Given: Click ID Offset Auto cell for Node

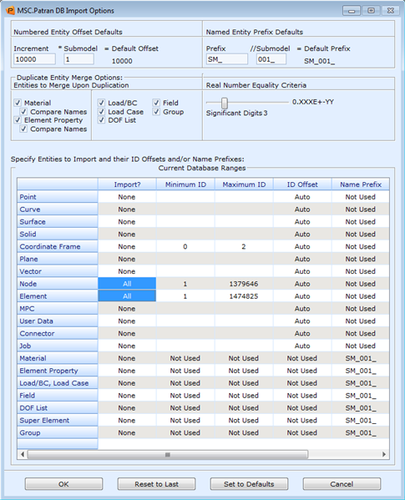Looking at the screenshot, I should coord(302,284).
